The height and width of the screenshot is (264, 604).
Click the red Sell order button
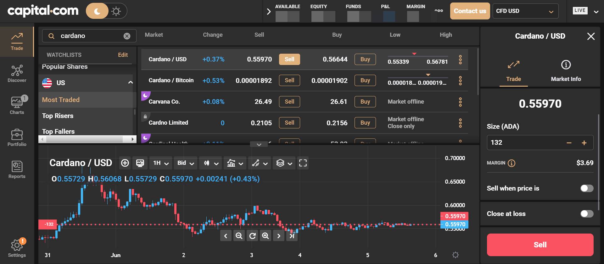pyautogui.click(x=540, y=245)
